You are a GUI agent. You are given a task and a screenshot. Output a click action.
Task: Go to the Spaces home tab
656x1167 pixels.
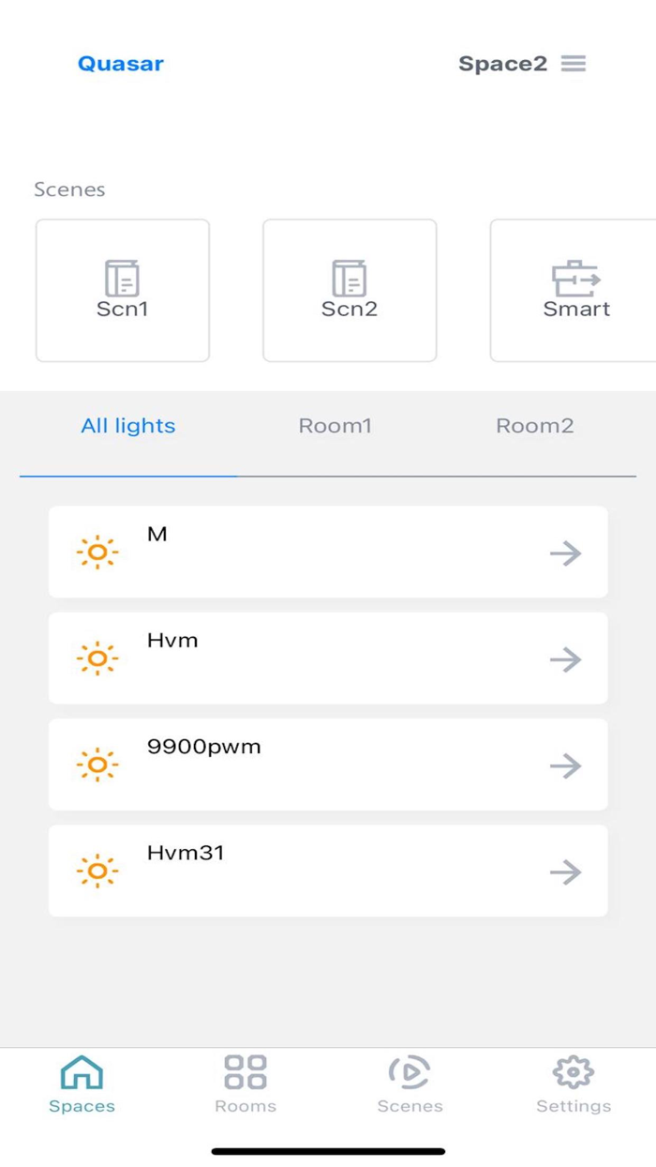click(82, 1084)
